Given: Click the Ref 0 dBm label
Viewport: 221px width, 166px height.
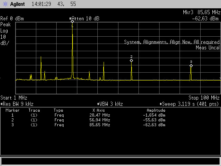Looking at the screenshot, I should coord(12,19).
